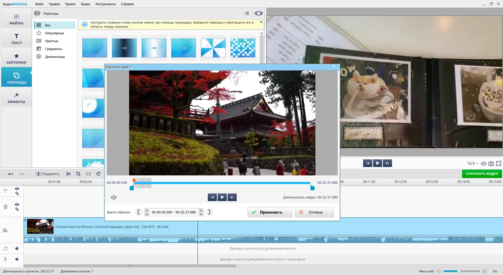Viewport: 503px width, 275px height.
Task: Click the undo arrow icon
Action: click(x=11, y=174)
